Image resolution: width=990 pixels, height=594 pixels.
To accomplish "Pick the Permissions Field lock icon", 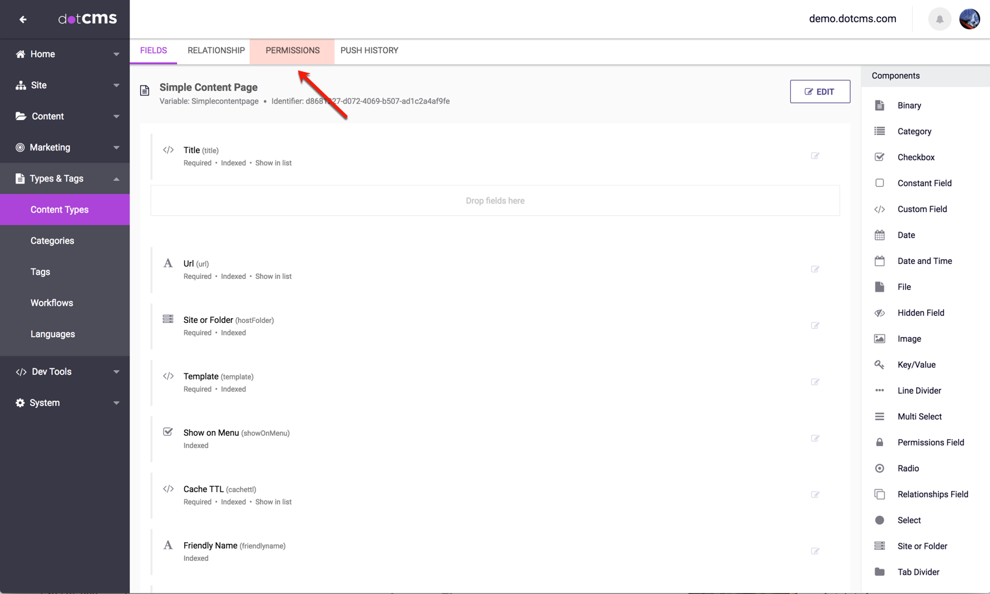I will [879, 442].
